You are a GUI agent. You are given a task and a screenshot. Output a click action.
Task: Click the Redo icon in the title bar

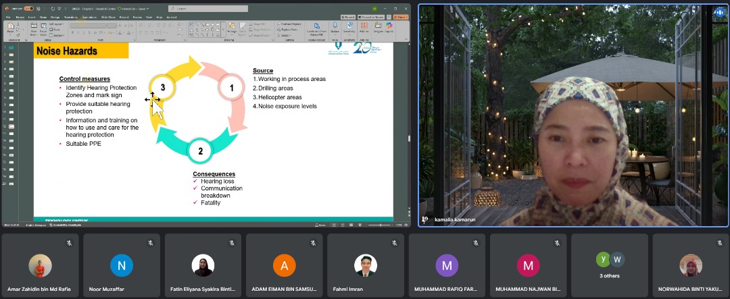[53, 8]
